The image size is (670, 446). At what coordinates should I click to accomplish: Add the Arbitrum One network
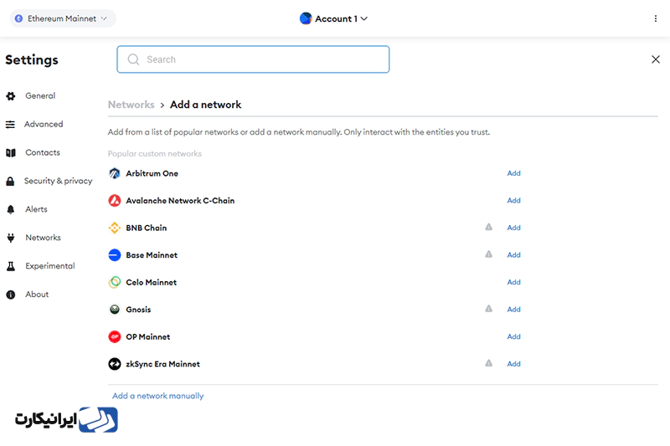click(513, 173)
